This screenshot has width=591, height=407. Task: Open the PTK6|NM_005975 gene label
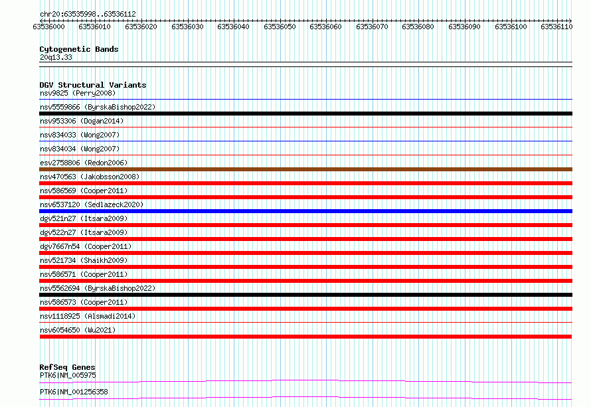coord(68,375)
